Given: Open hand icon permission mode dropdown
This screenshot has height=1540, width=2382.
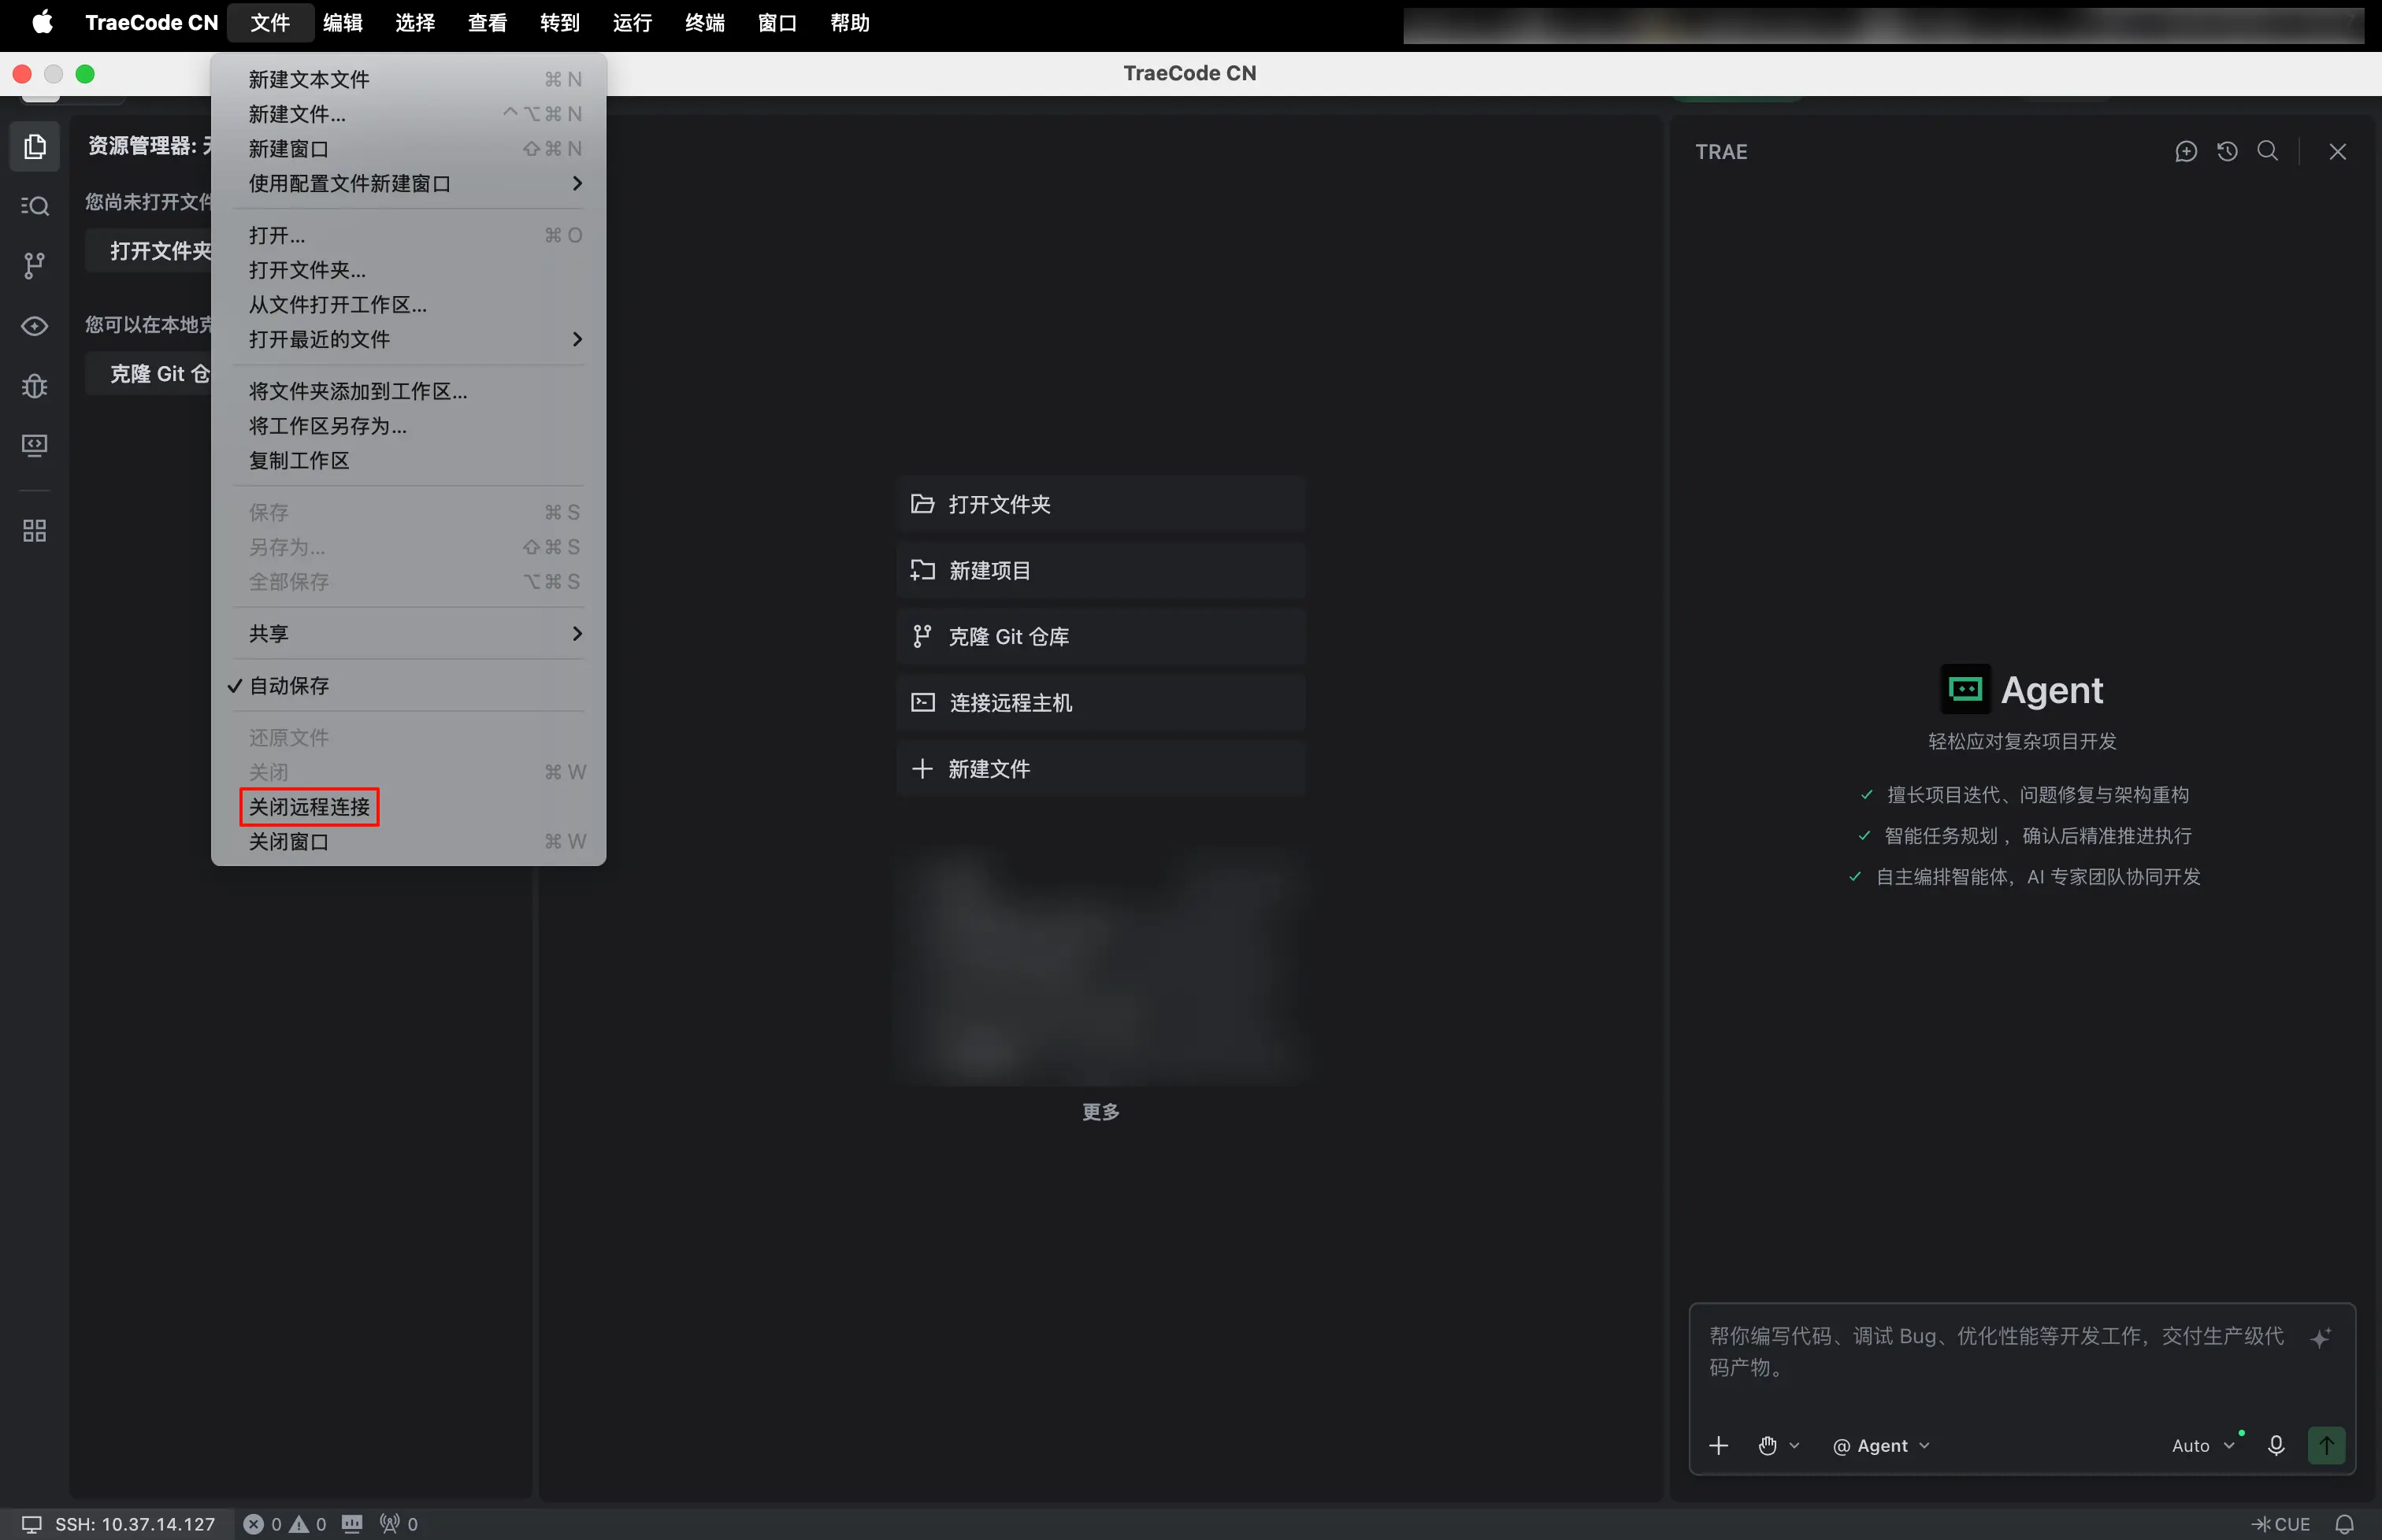Looking at the screenshot, I should (x=1779, y=1446).
